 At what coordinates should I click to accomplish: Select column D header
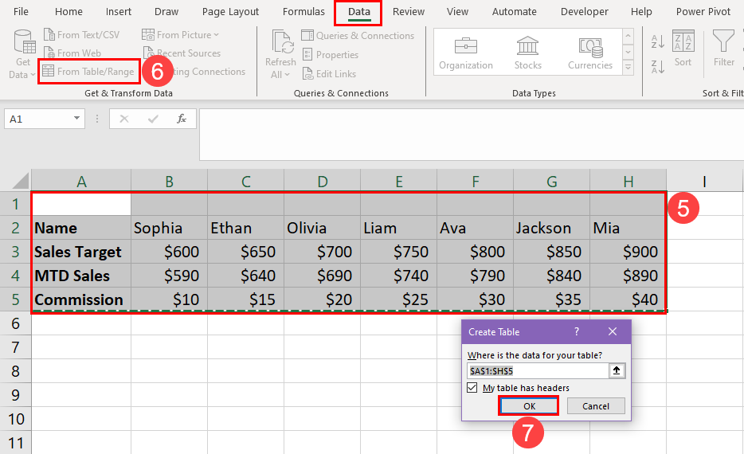coord(322,182)
